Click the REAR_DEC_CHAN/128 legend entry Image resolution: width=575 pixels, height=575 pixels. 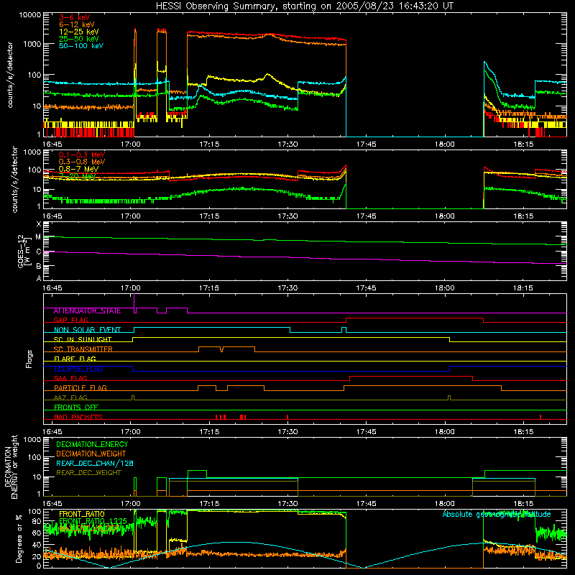tap(95, 464)
